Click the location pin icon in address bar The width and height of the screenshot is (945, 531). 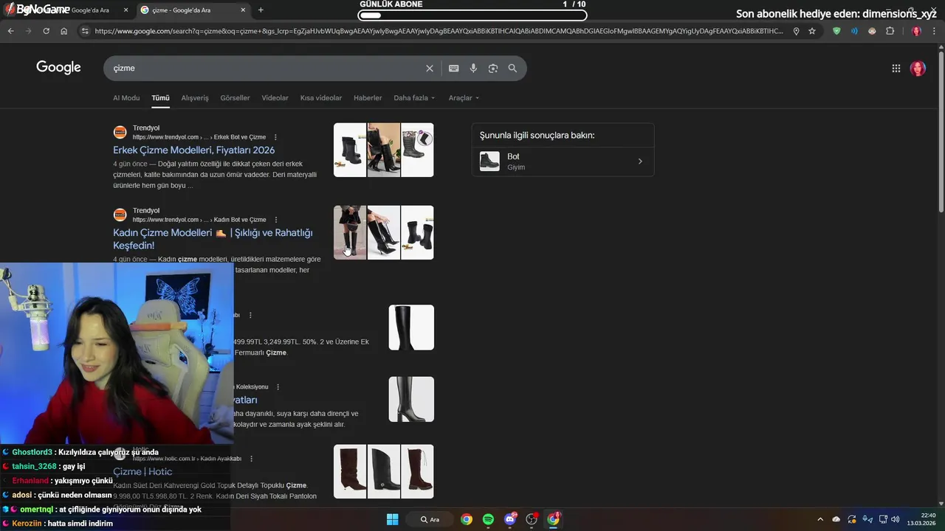(x=796, y=31)
